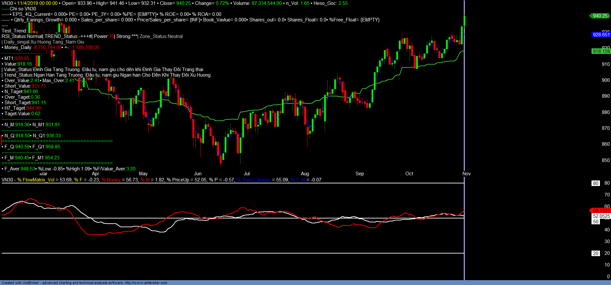The image size is (611, 285).
Task: Click the 850 tick on price axis
Action: 605,160
